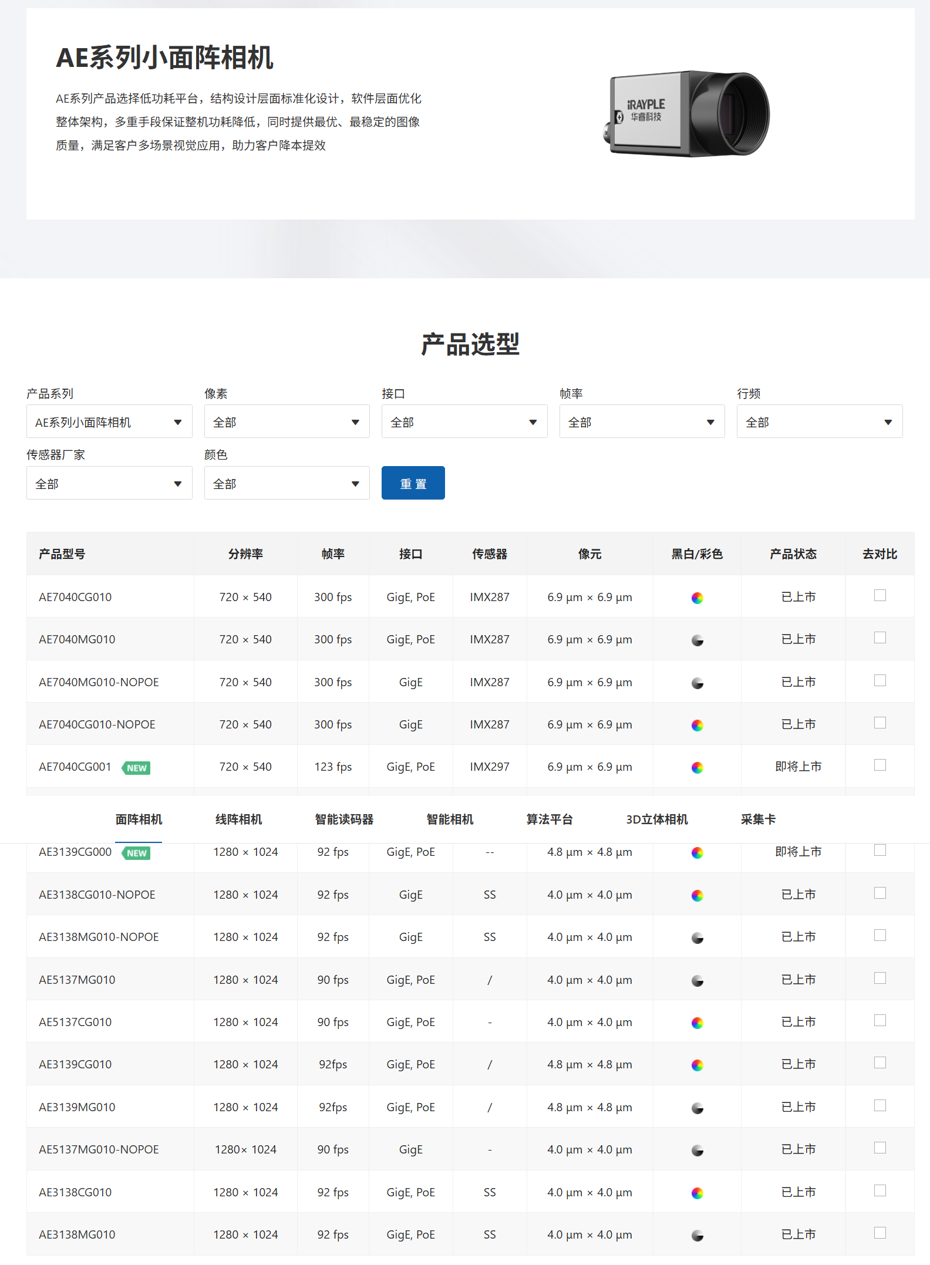
Task: Open product AE3139MG010 link
Action: 77,1107
